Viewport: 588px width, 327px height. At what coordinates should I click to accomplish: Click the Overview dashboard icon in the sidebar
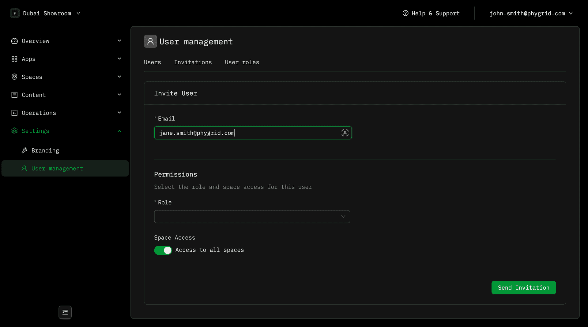14,41
